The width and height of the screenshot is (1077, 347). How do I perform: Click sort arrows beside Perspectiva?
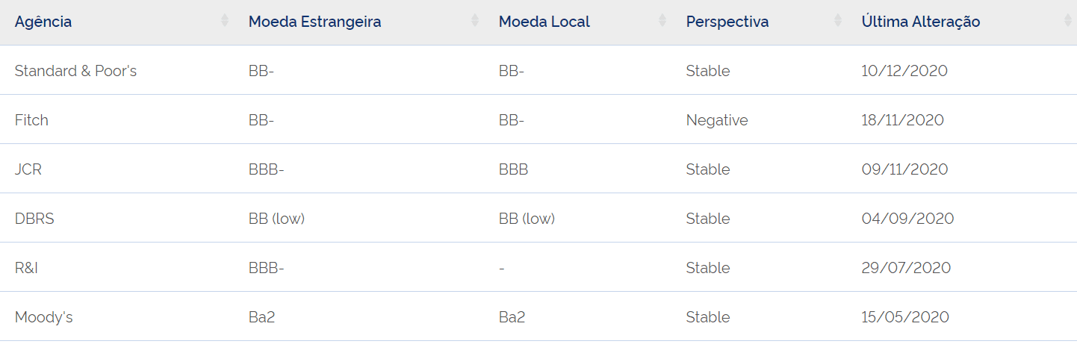838,22
